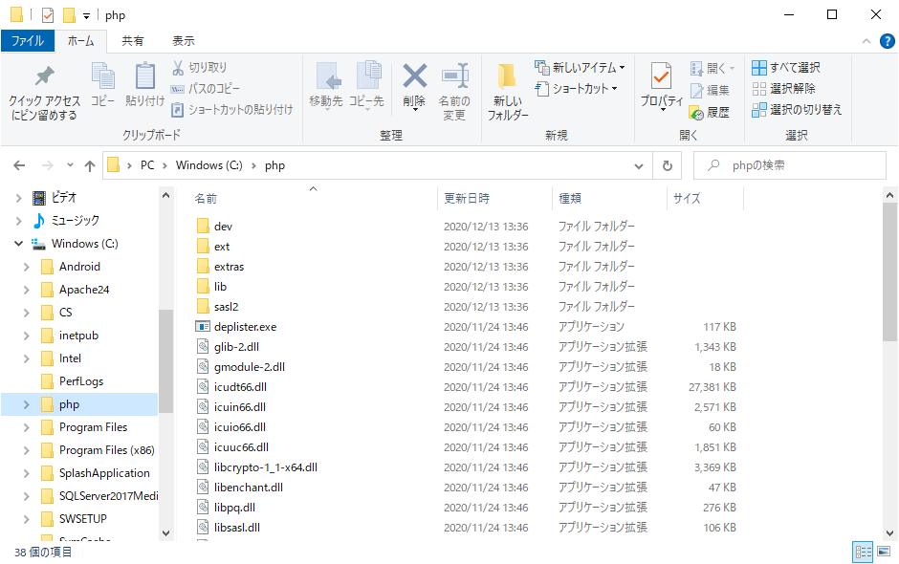
Task: Open the 表示 (View) ribbon tab
Action: [x=183, y=41]
